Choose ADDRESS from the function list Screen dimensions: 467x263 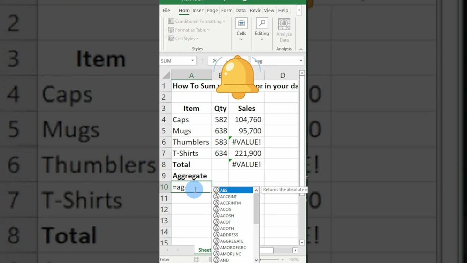[x=233, y=235]
